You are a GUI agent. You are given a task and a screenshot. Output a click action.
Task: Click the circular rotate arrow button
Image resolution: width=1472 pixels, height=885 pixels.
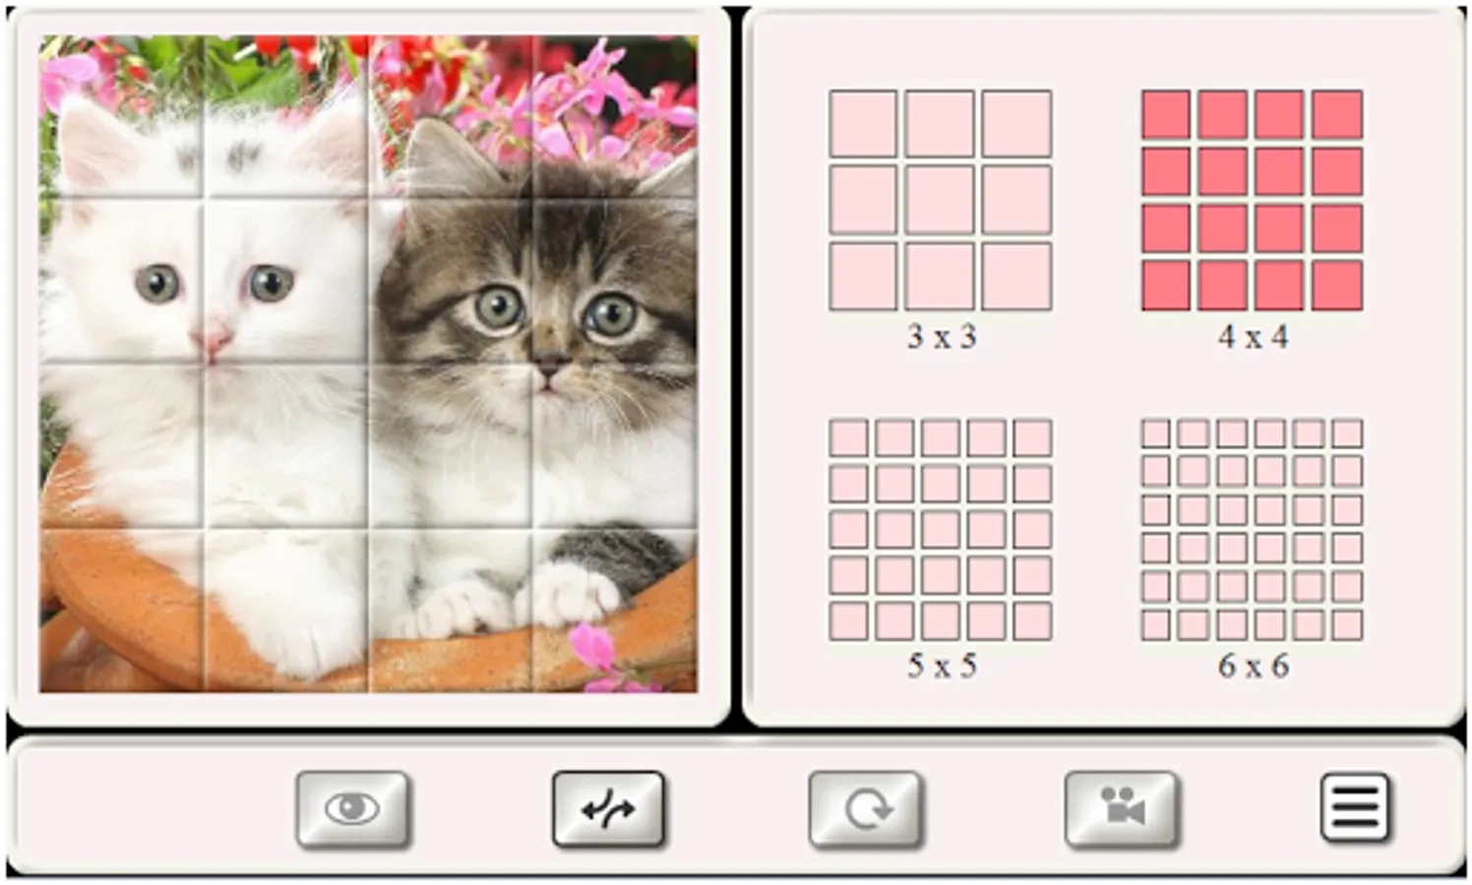coord(865,809)
